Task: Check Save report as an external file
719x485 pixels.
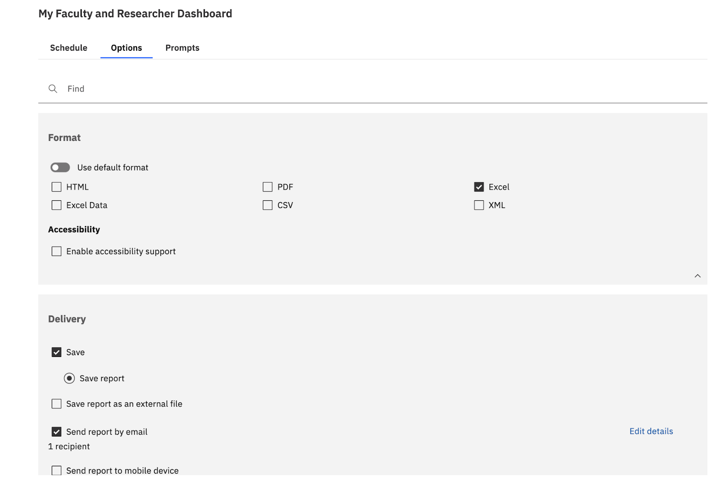Action: (x=57, y=404)
